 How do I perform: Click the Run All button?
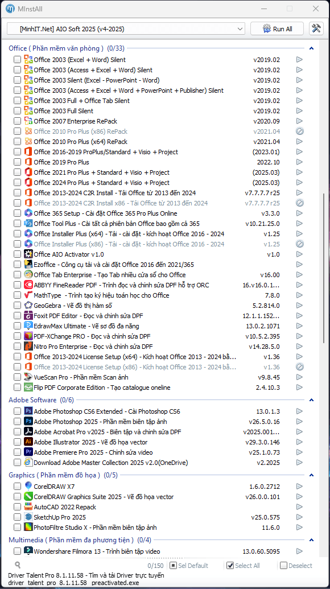278,28
